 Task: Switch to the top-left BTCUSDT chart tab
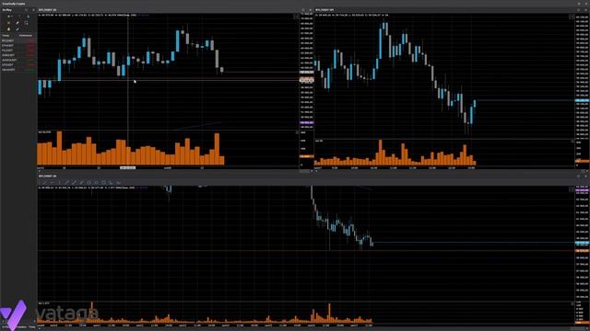pyautogui.click(x=47, y=10)
